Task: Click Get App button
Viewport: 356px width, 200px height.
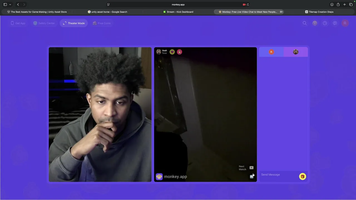Action: tap(18, 23)
